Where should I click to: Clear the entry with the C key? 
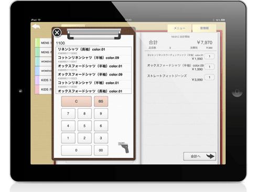(x=77, y=101)
